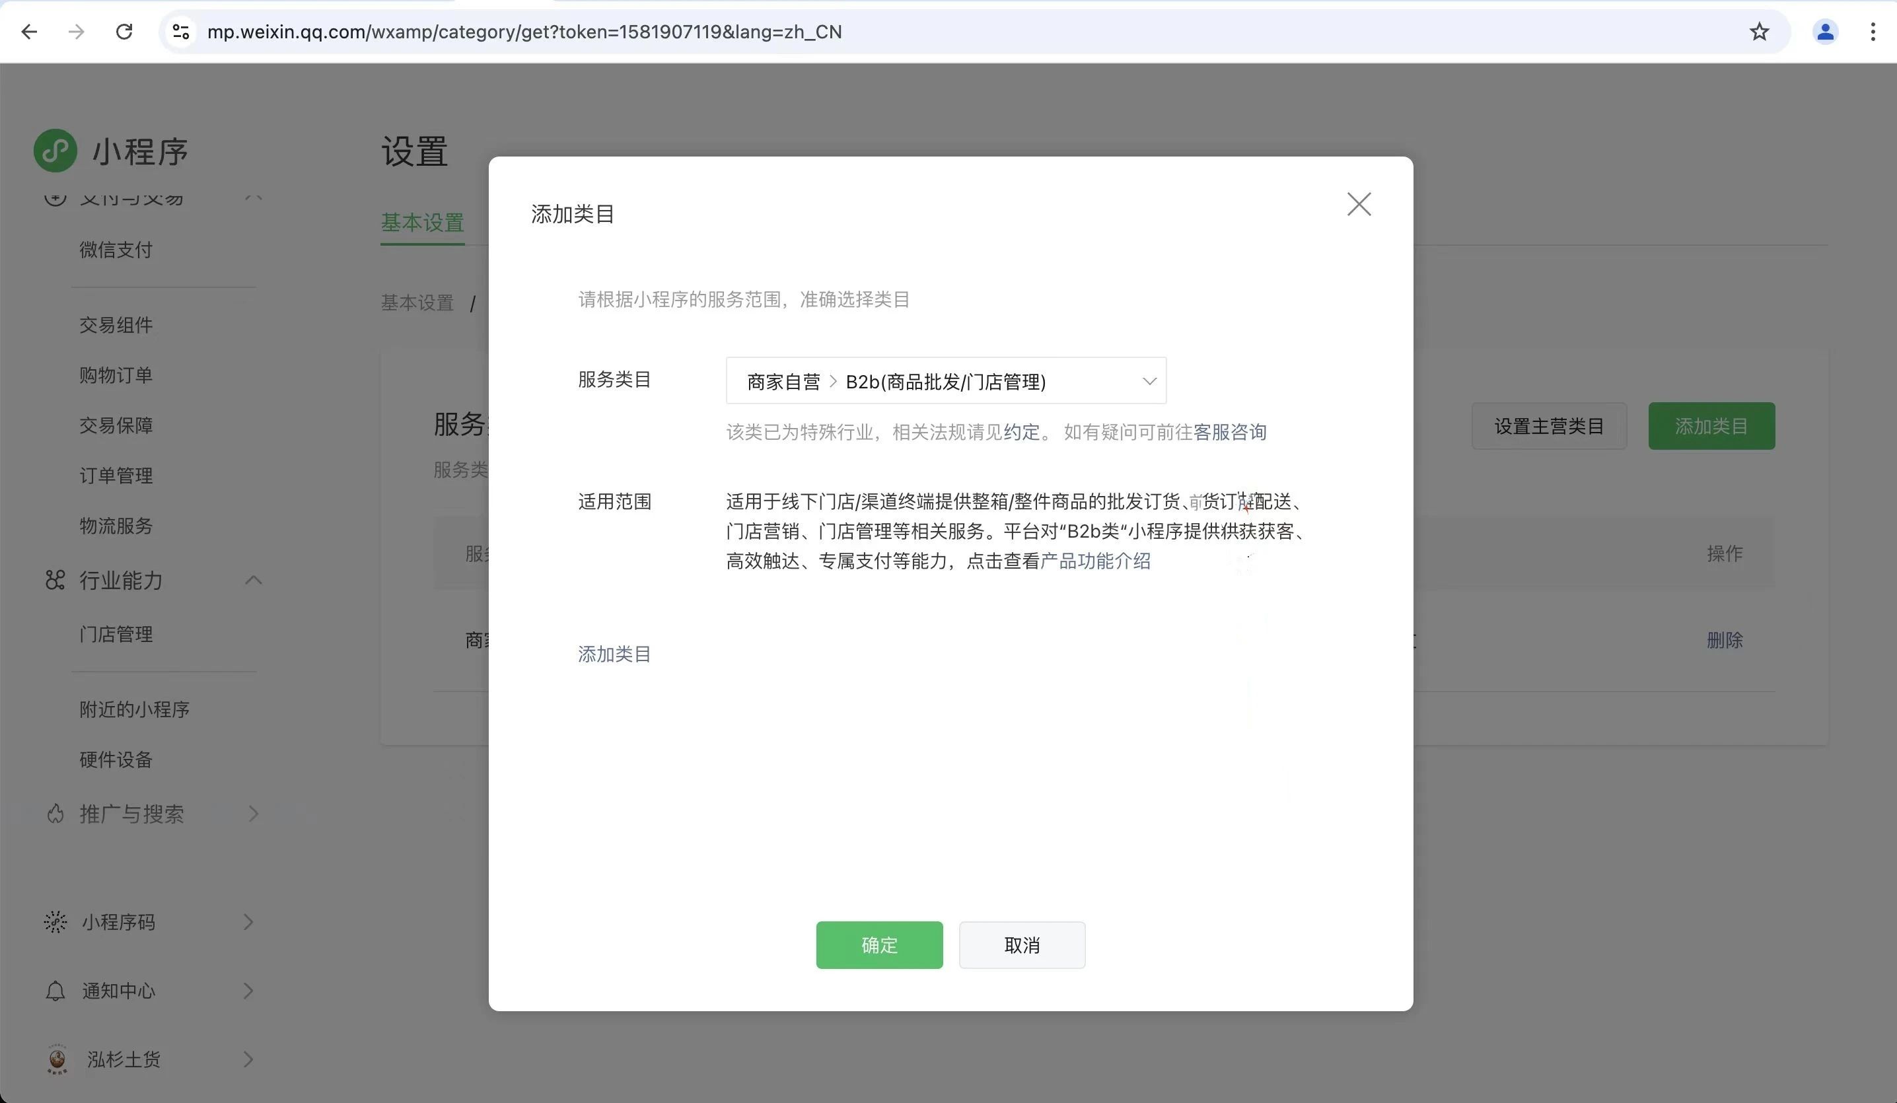Click the 小程序 green logo icon

tap(55, 151)
